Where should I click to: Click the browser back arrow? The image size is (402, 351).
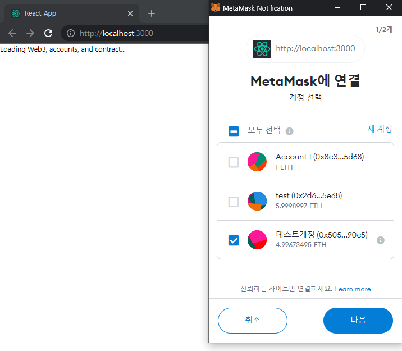12,33
